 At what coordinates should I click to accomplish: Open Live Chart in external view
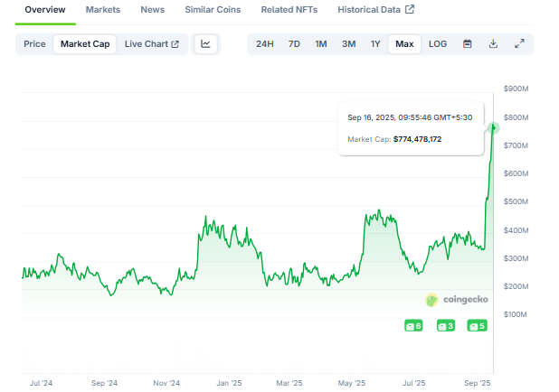pyautogui.click(x=151, y=43)
